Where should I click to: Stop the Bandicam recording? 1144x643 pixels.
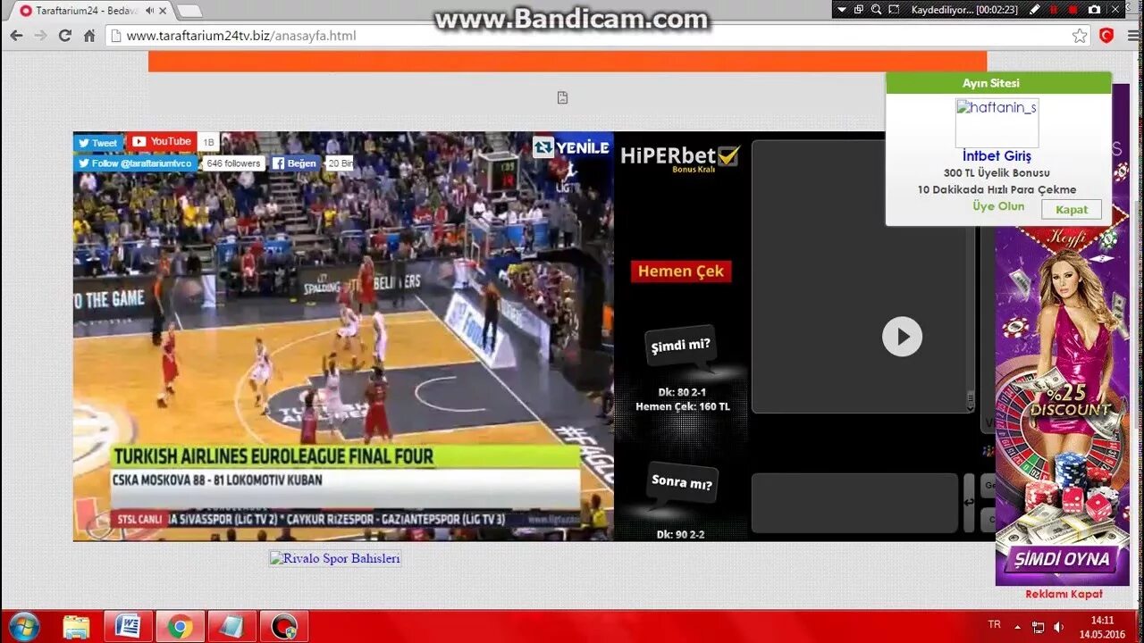click(1073, 9)
